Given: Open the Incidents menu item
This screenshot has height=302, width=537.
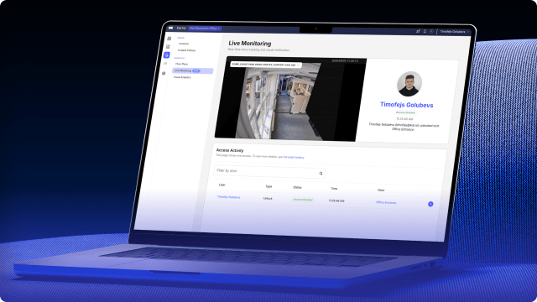Looking at the screenshot, I should coord(184,44).
